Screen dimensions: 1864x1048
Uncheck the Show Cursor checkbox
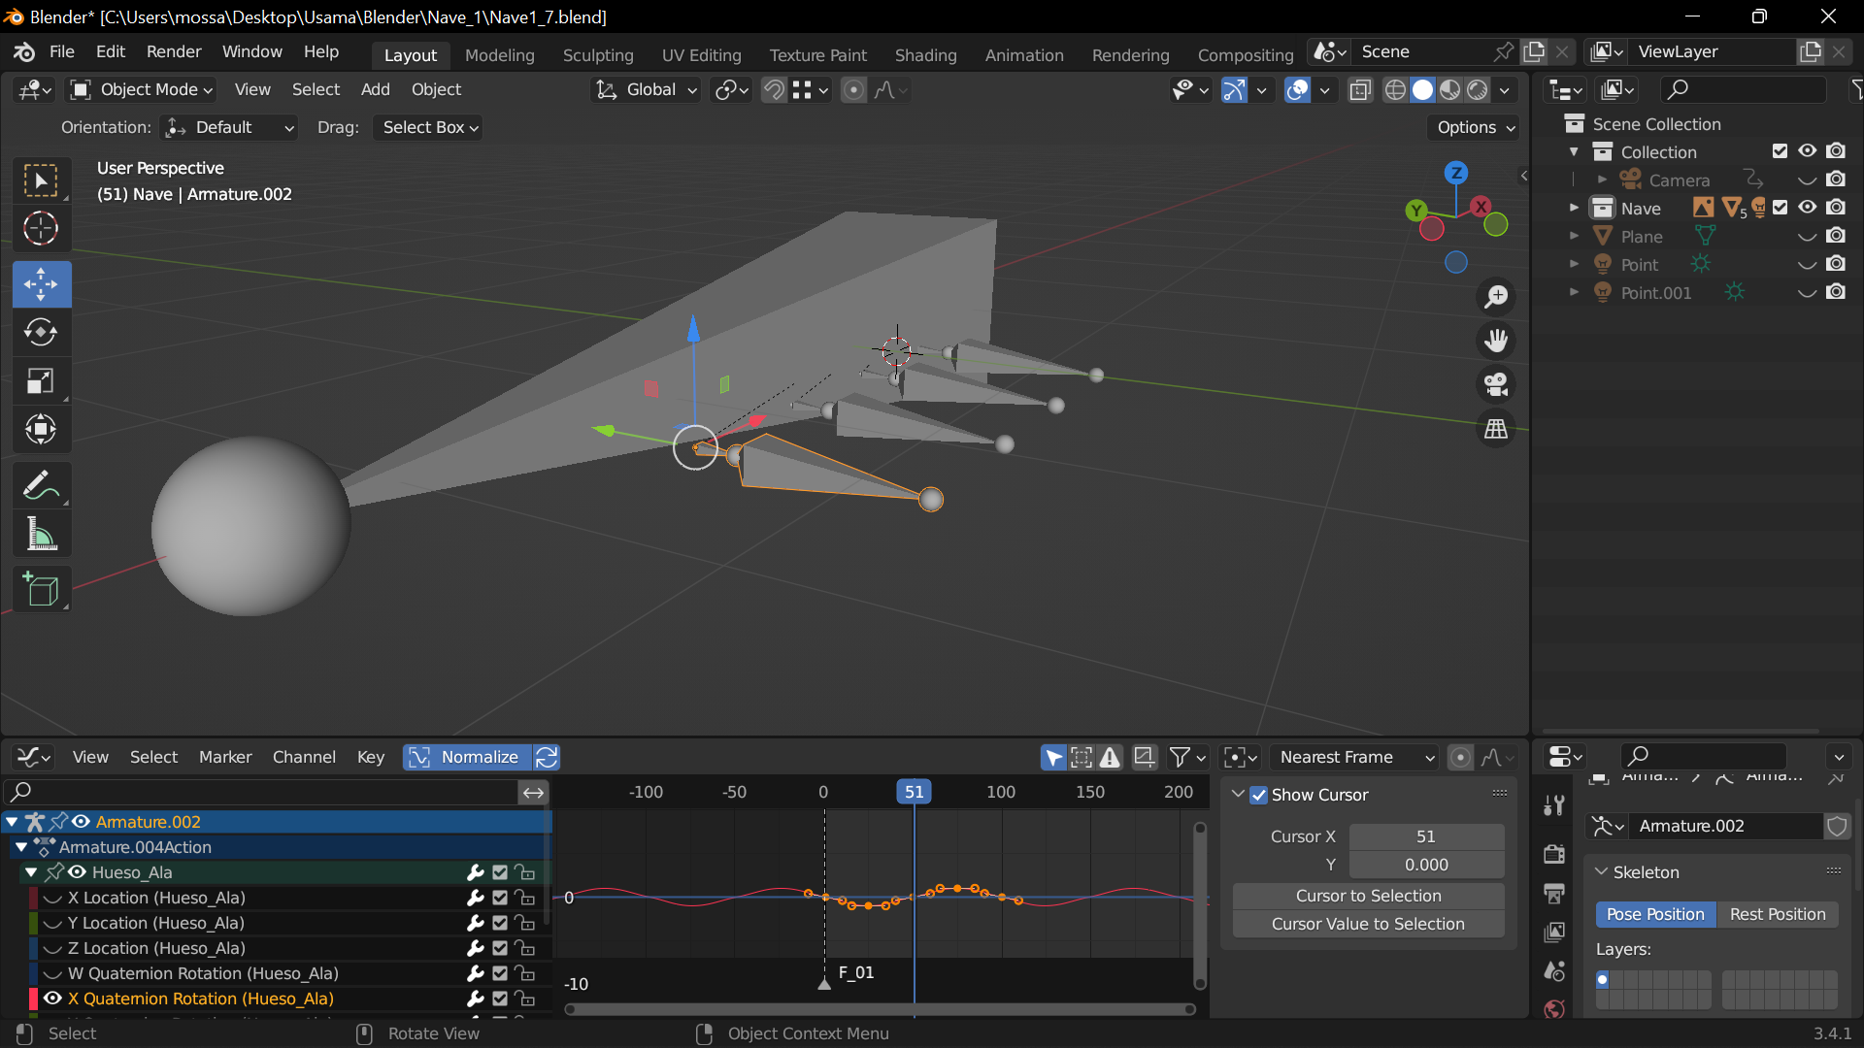click(x=1259, y=795)
